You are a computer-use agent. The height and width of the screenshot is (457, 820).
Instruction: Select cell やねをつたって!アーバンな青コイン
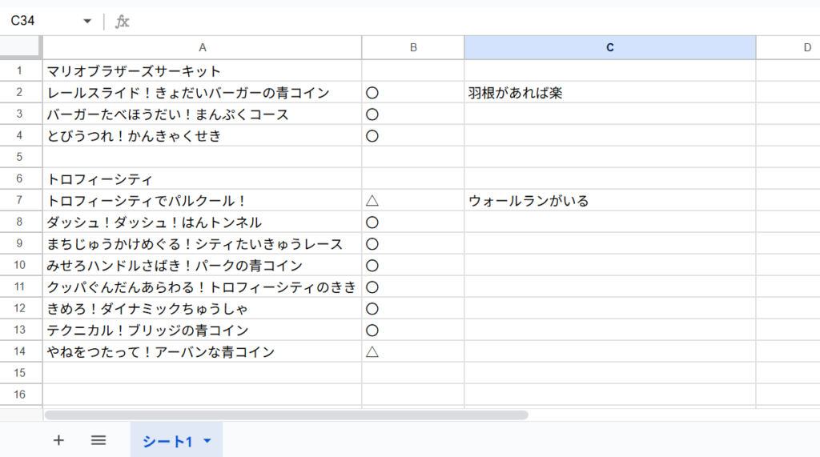[203, 352]
